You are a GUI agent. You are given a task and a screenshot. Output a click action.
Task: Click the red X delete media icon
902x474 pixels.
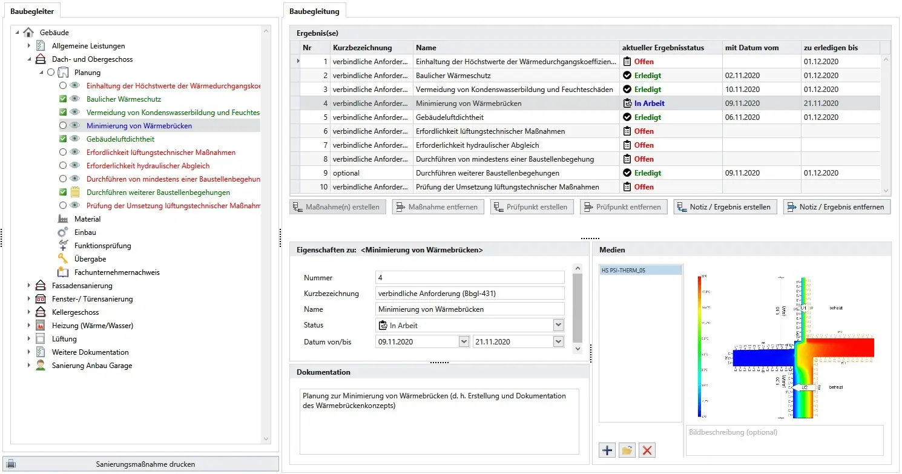coord(647,450)
